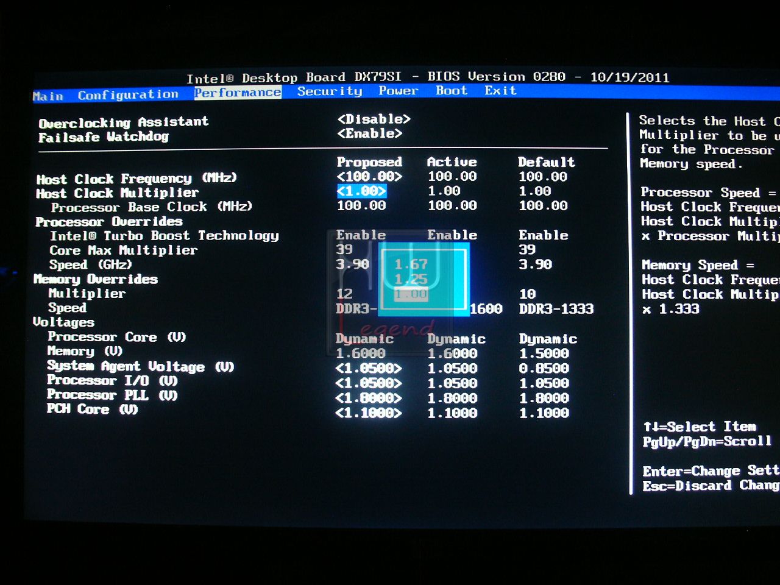Select Core Max Multiplier label

coord(124,250)
